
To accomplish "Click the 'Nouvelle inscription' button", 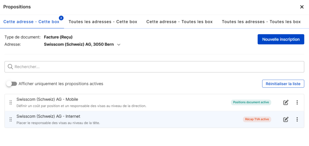I will [281, 39].
